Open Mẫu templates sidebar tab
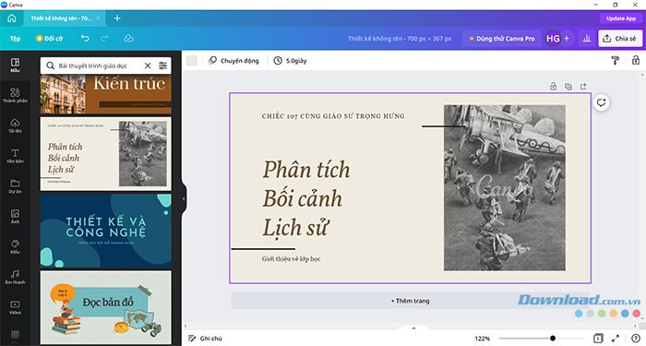This screenshot has height=346, width=646. tap(15, 66)
